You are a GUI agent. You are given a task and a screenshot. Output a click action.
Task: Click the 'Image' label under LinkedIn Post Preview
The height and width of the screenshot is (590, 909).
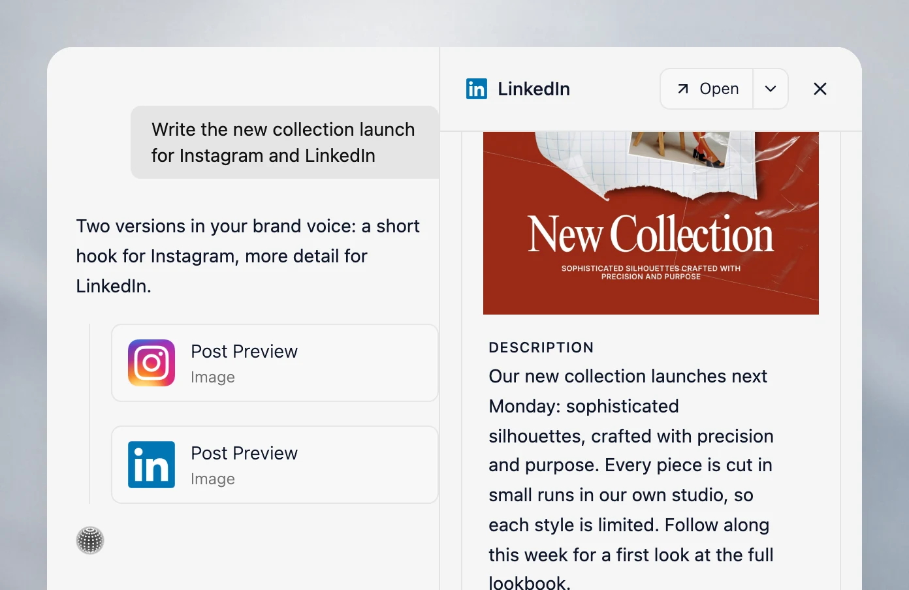(213, 479)
